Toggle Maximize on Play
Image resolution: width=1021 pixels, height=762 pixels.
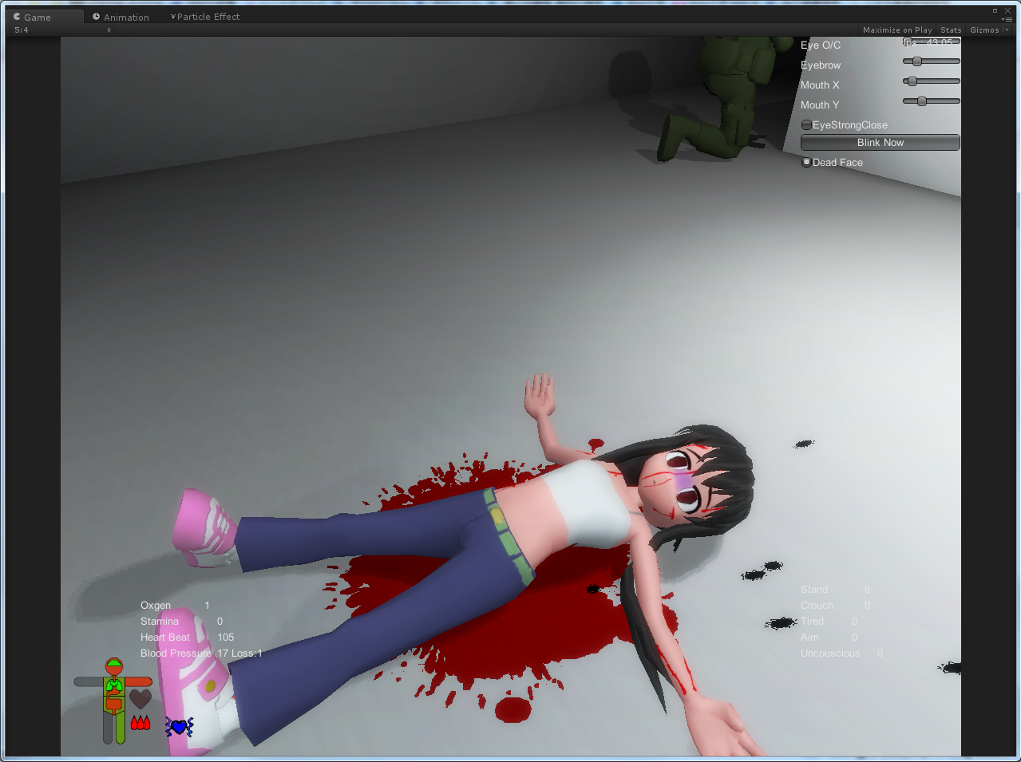coord(897,30)
